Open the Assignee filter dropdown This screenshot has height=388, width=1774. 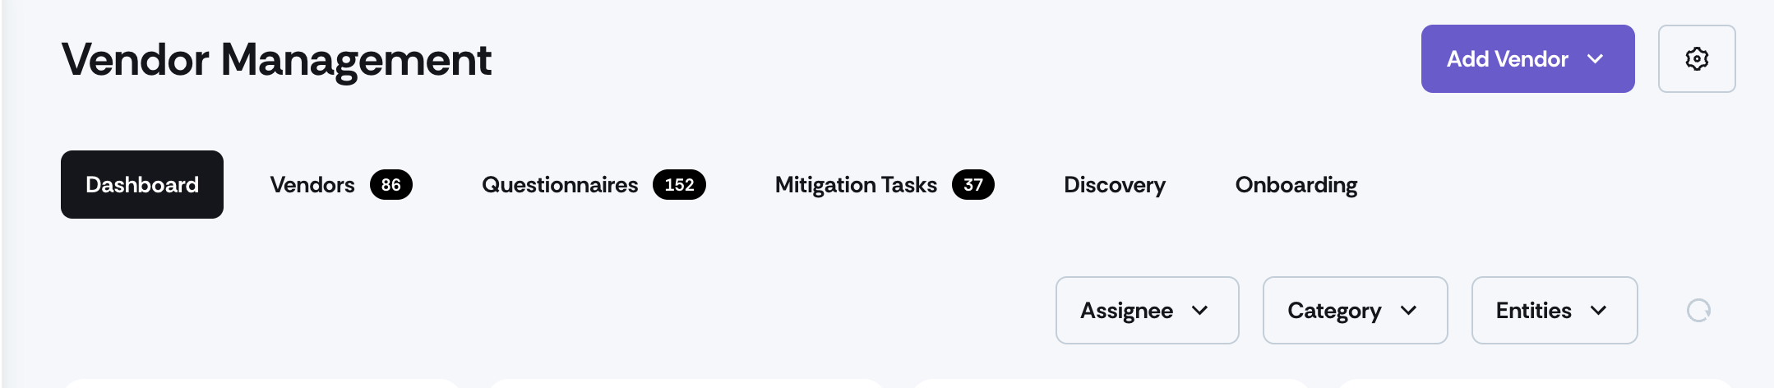pos(1147,310)
